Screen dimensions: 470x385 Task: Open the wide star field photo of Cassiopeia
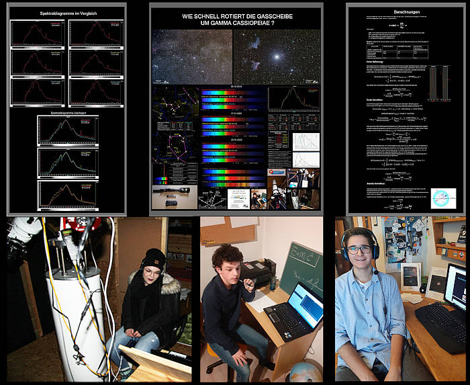click(x=192, y=56)
